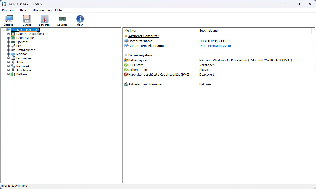Open the Über info icon

80,19
